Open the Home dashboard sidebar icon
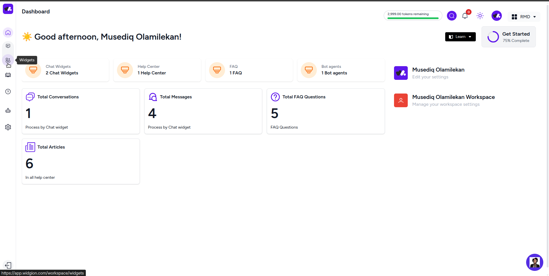 tap(8, 33)
